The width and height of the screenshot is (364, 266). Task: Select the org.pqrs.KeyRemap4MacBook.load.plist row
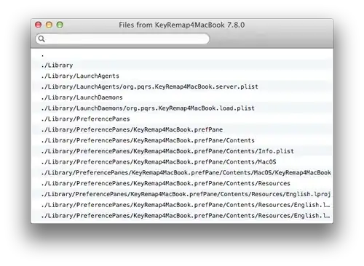[182, 108]
